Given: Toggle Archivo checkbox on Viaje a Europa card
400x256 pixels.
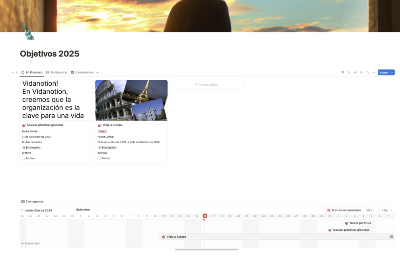Looking at the screenshot, I should pyautogui.click(x=99, y=158).
